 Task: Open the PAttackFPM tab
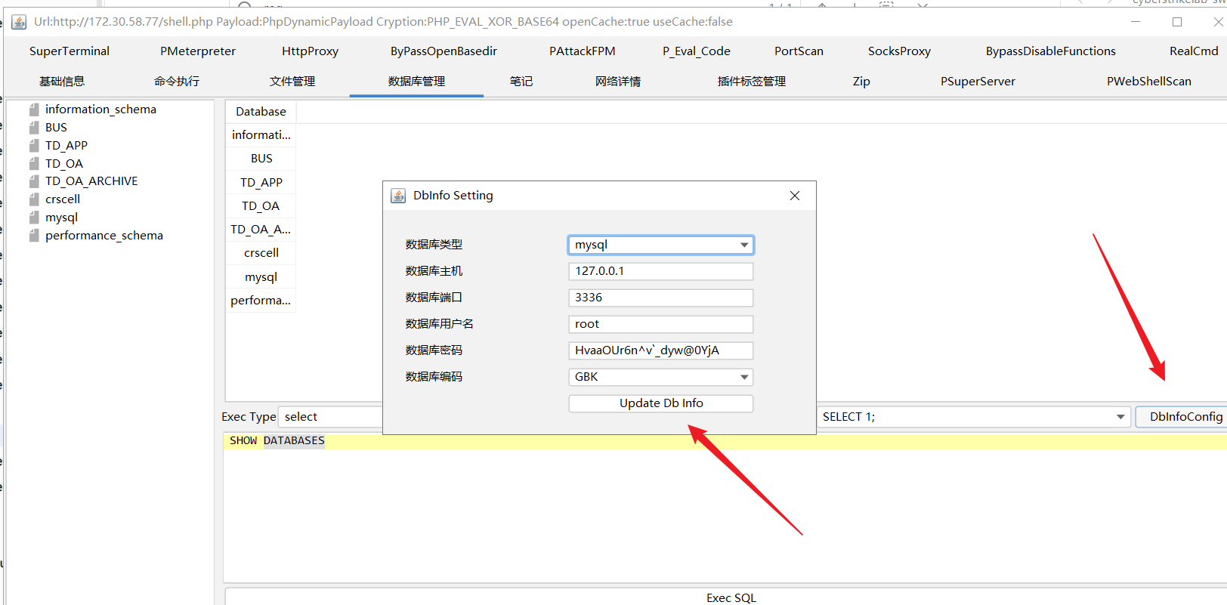[x=583, y=51]
